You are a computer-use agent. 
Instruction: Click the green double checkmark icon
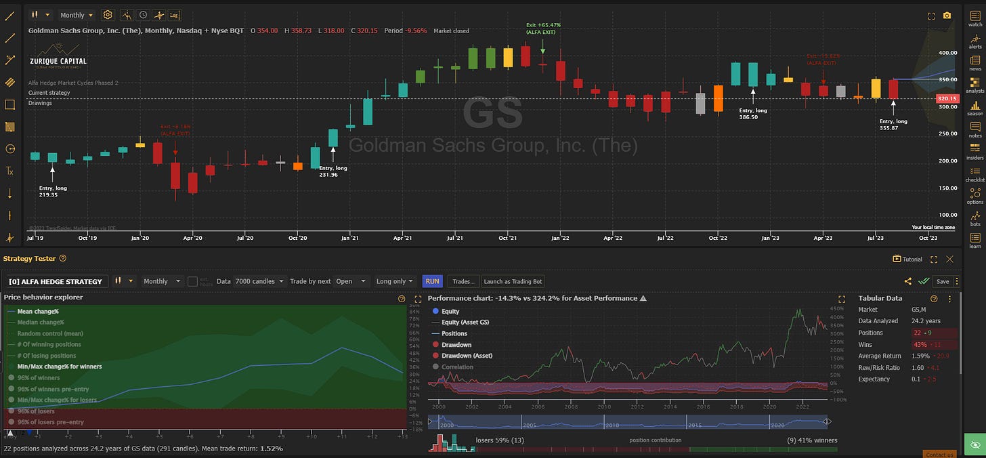coord(924,281)
